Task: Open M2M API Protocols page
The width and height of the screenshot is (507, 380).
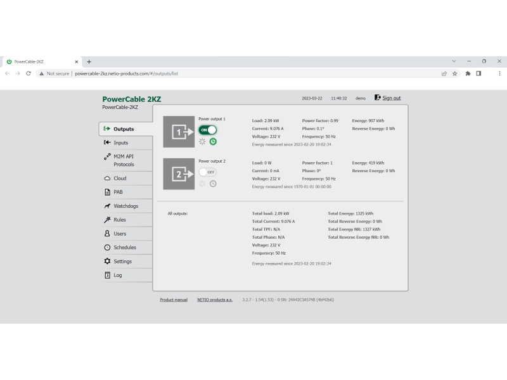Action: [x=126, y=160]
